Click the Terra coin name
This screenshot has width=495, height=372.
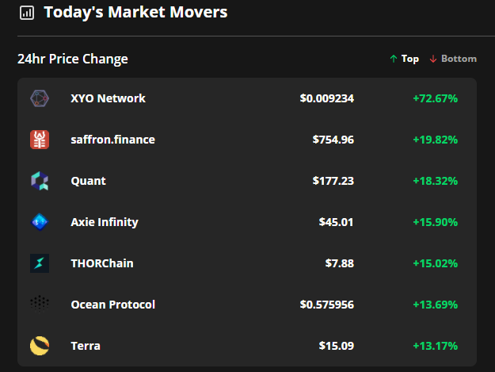(x=86, y=346)
